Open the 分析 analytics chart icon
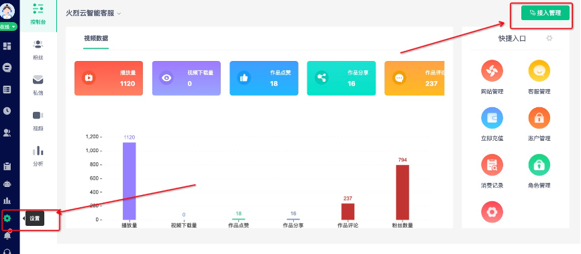This screenshot has height=254, width=581. point(38,150)
